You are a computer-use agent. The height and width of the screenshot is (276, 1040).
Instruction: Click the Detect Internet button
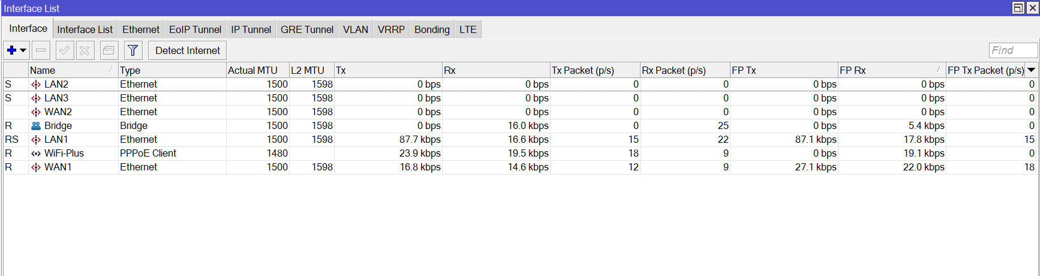187,50
